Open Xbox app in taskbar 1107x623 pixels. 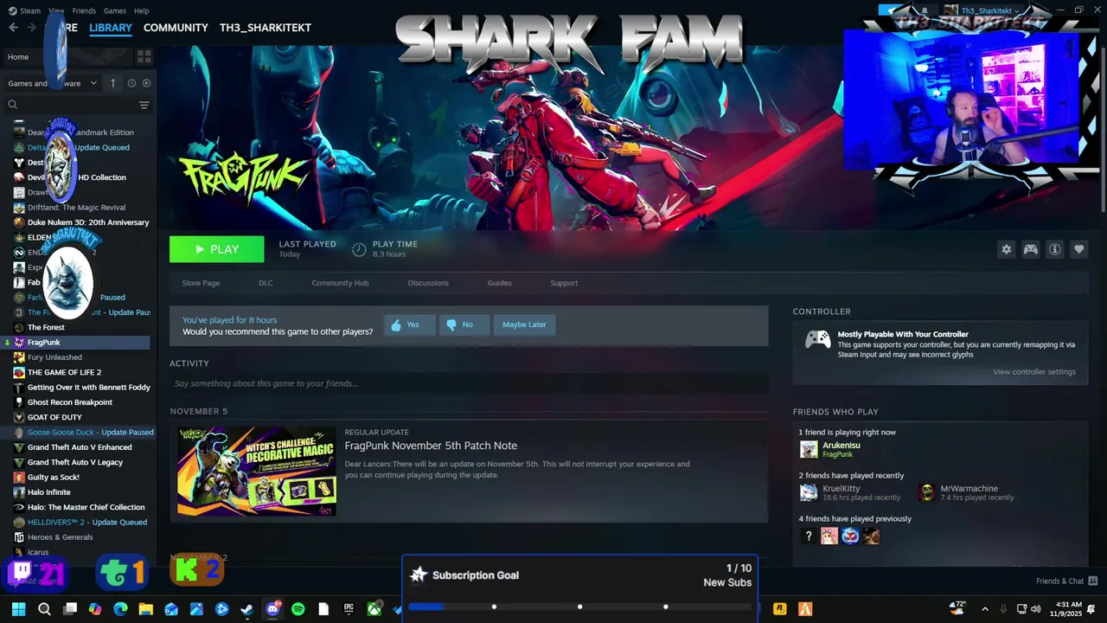(x=374, y=609)
